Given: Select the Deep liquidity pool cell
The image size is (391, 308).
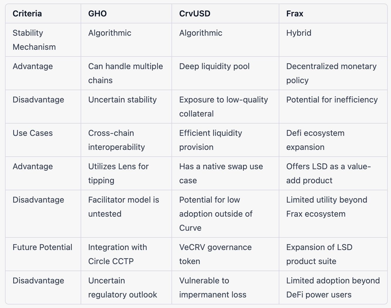Looking at the screenshot, I should 214,66.
